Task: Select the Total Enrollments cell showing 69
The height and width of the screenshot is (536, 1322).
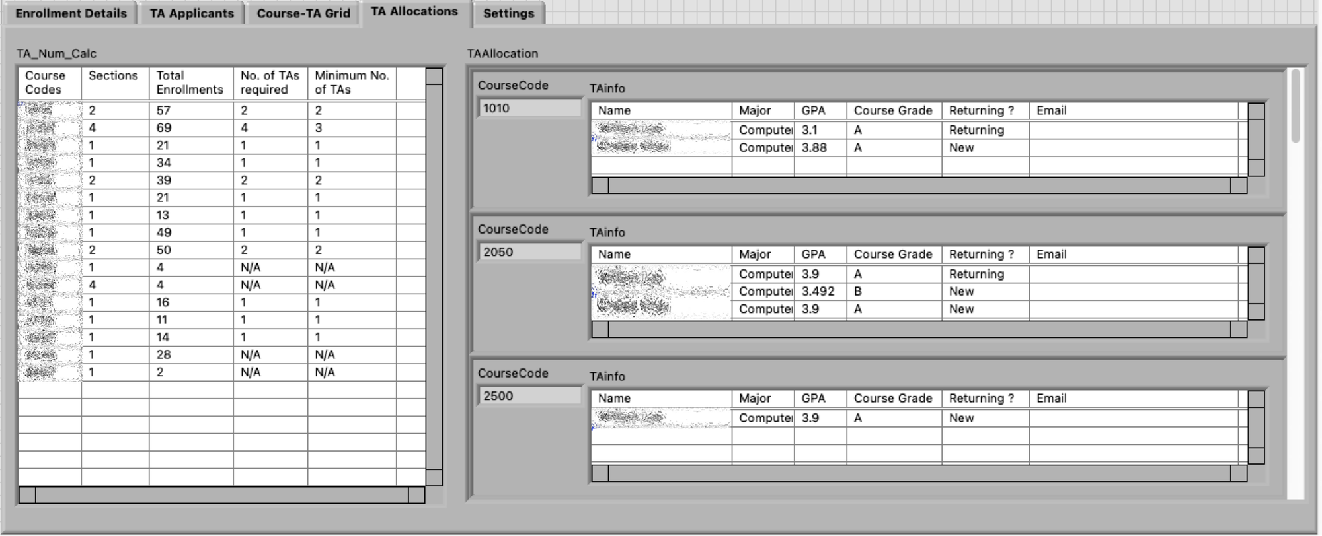Action: (190, 128)
